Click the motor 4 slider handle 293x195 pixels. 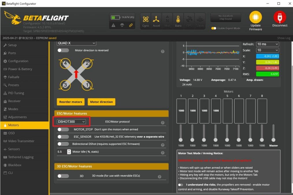point(216,140)
